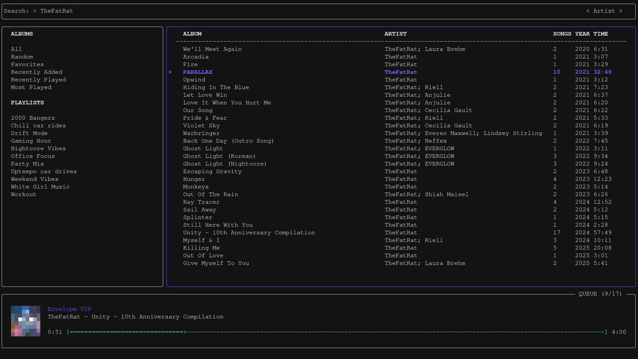Image resolution: width=638 pixels, height=359 pixels.
Task: Click the search field containing TheFatRat
Action: click(318, 11)
